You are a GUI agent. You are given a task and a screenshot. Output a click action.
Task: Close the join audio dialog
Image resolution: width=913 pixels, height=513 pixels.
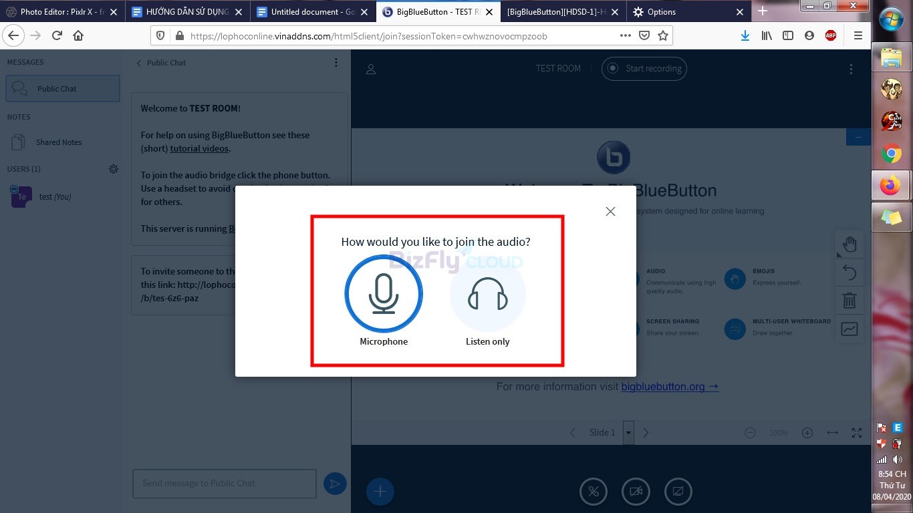[610, 211]
